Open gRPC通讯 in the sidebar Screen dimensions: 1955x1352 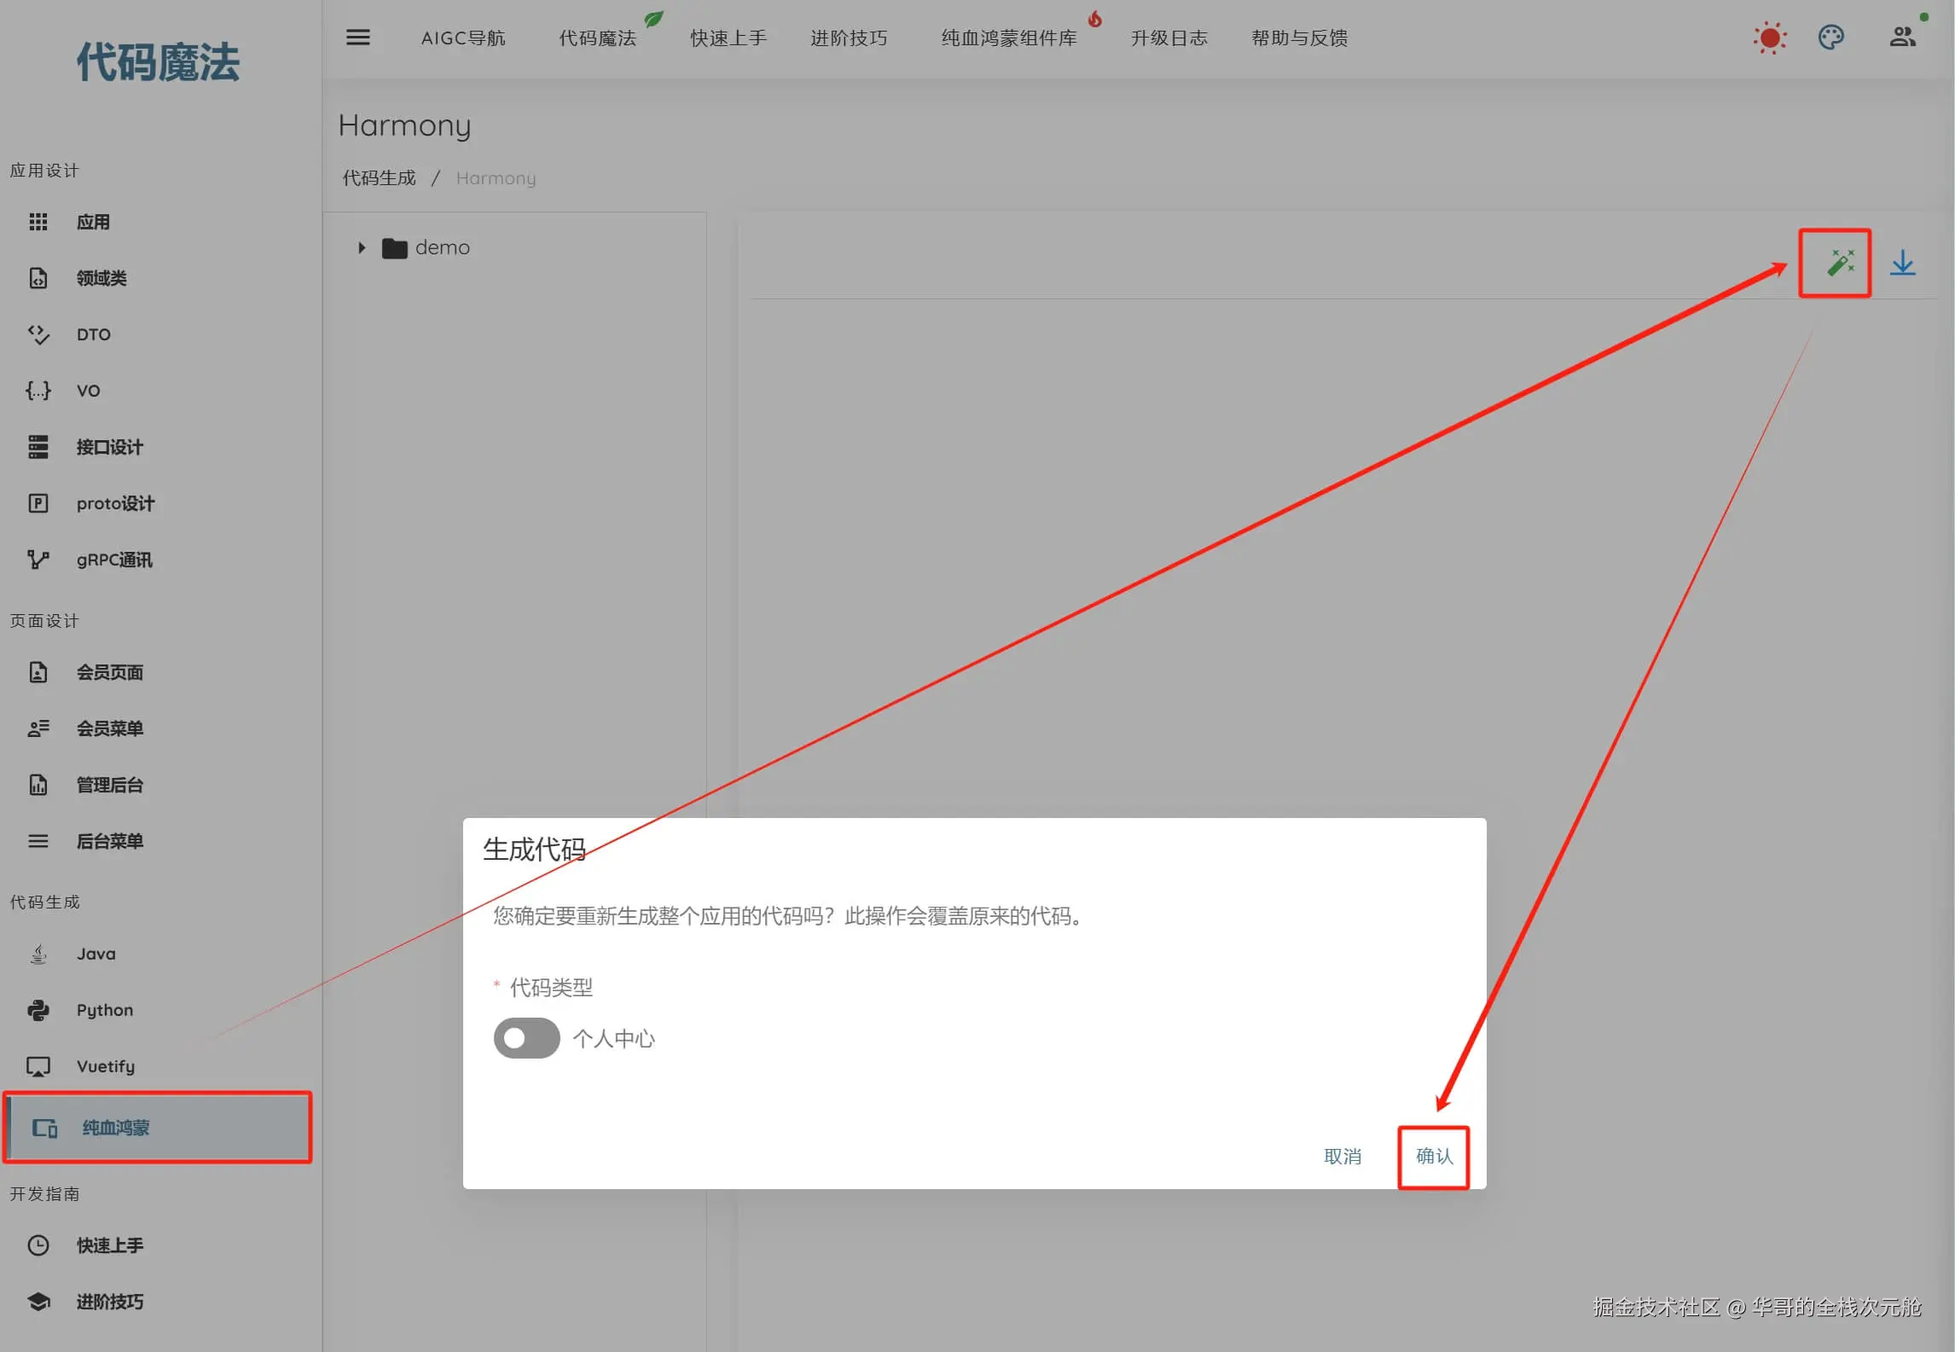tap(113, 560)
